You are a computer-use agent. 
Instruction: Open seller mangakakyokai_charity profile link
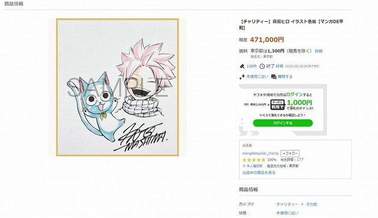coord(260,153)
